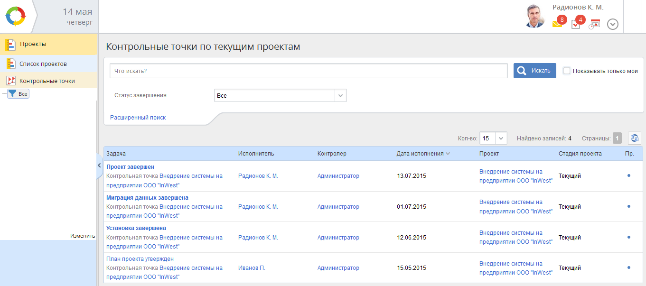Screen dimensions: 646x286
Task: Open the 'Список проектов' sidebar item
Action: tap(43, 64)
